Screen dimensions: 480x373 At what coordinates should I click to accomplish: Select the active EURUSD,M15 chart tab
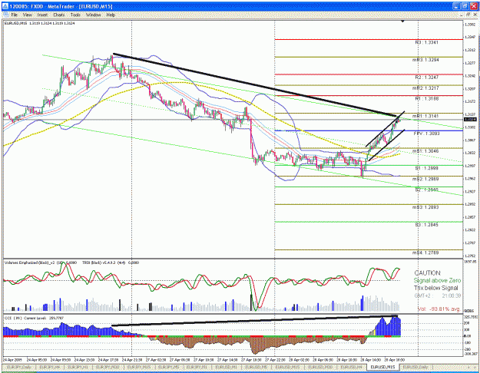(x=382, y=367)
